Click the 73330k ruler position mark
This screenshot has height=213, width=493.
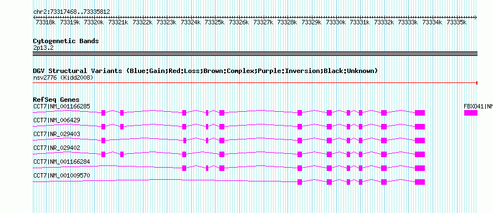coord(336,22)
